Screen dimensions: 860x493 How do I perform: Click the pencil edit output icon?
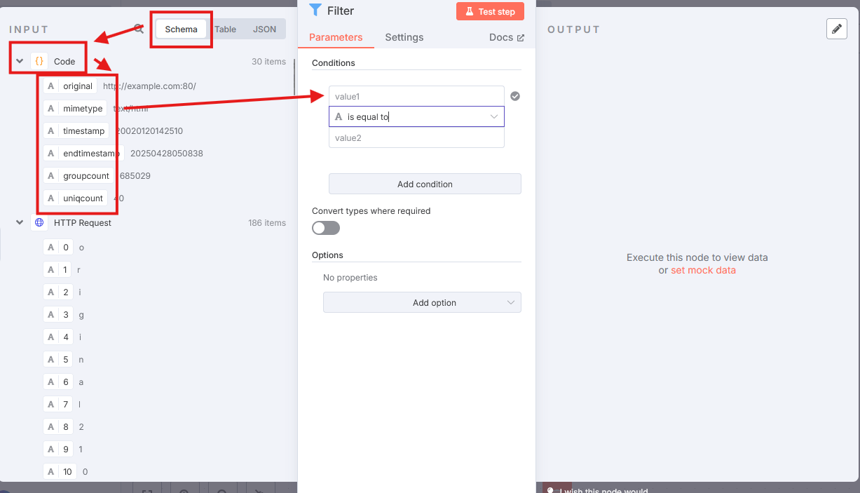tap(836, 29)
